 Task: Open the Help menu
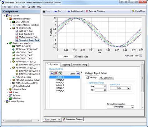[39, 7]
